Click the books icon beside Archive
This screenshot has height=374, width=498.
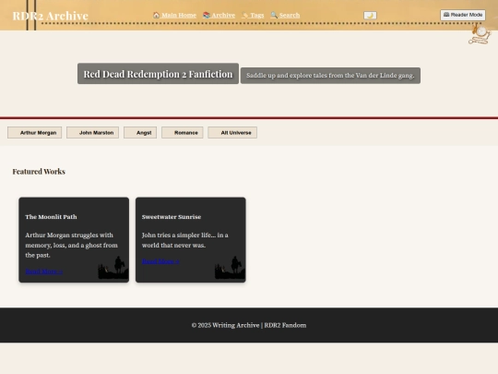[x=207, y=15]
